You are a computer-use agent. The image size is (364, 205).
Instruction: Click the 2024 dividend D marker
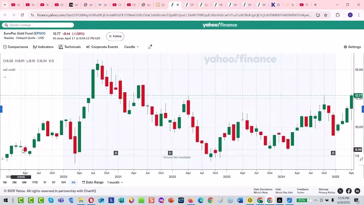pyautogui.click(x=333, y=153)
